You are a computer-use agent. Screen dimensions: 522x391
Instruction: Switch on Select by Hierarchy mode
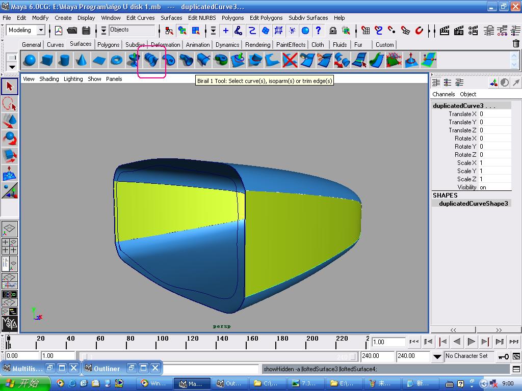(x=169, y=31)
